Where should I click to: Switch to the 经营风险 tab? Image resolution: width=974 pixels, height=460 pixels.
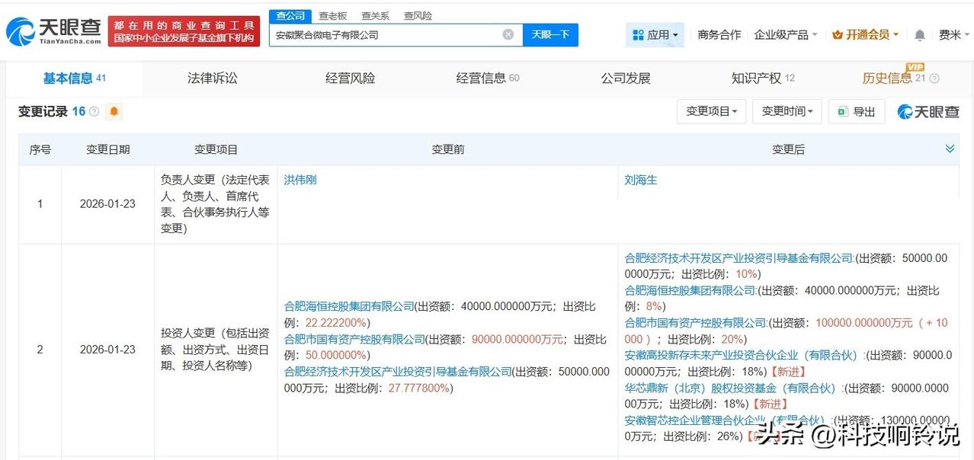[350, 78]
